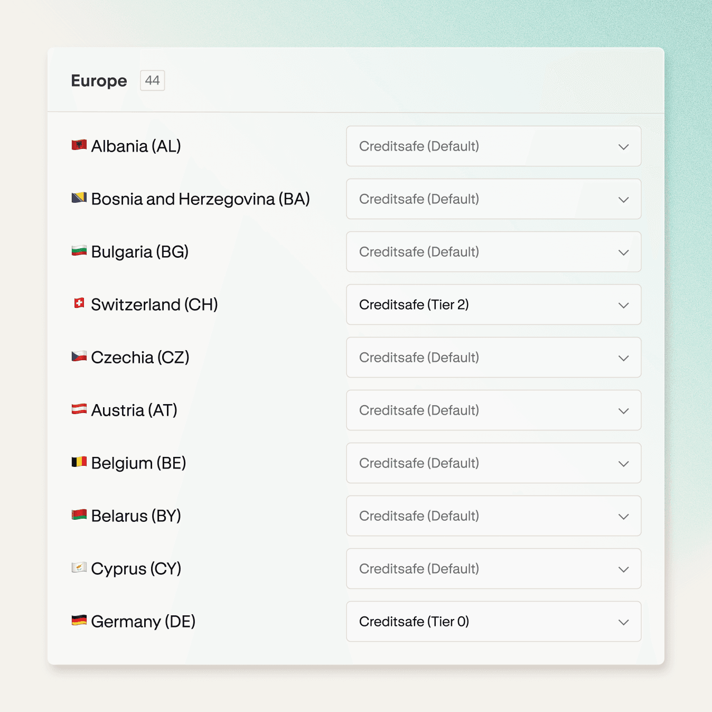Click the Czechia flag icon
The height and width of the screenshot is (712, 712).
pos(79,357)
